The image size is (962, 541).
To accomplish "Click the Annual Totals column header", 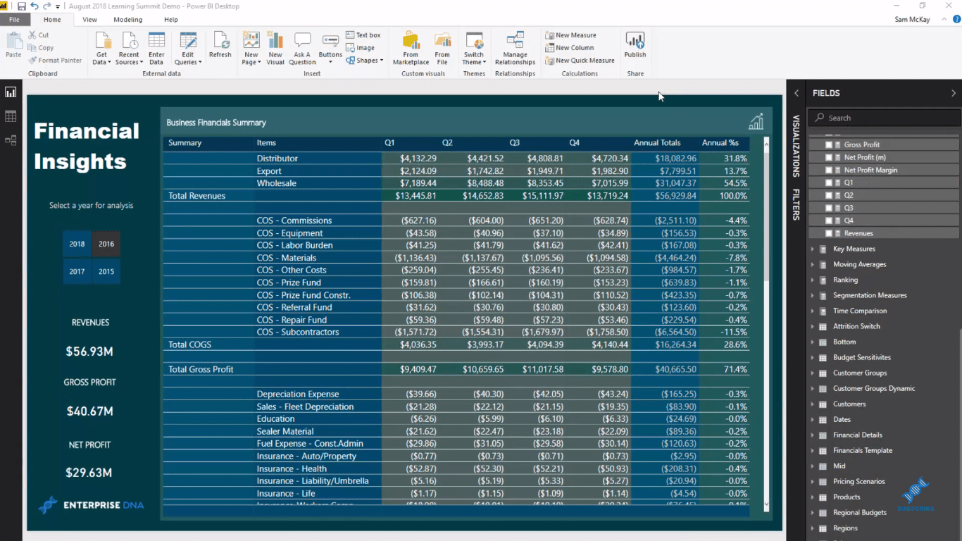I will click(656, 143).
